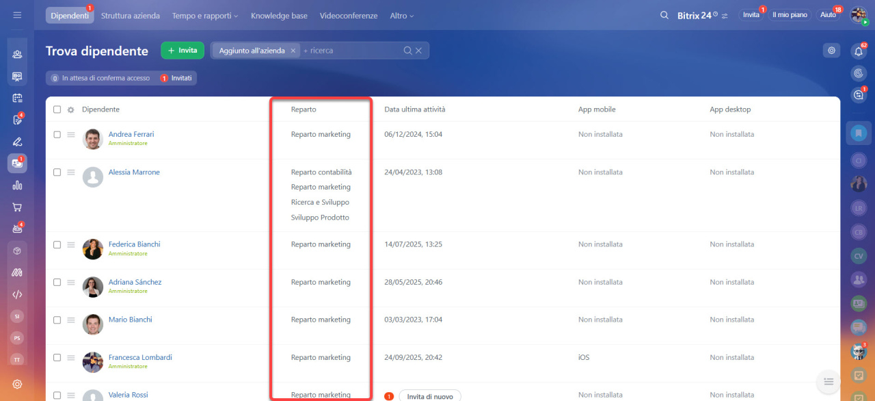Viewport: 875px width, 401px height.
Task: Click the grid column settings gear icon
Action: [70, 109]
